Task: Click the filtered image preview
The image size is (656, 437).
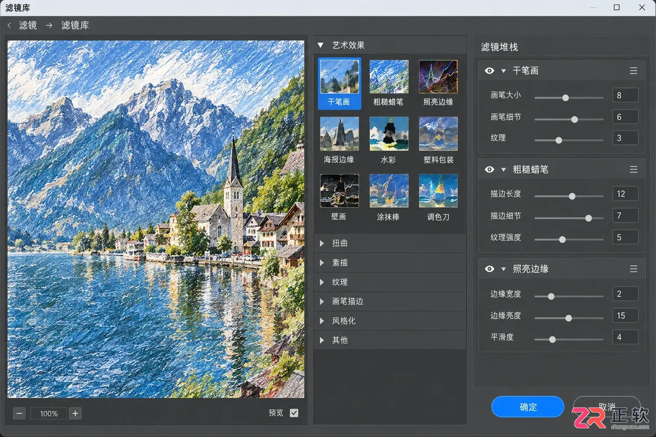Action: pyautogui.click(x=156, y=219)
